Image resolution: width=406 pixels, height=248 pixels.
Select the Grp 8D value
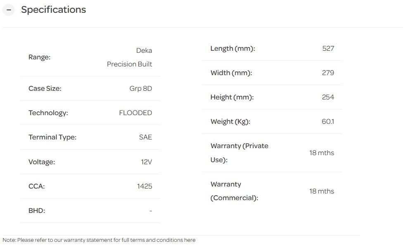click(140, 88)
